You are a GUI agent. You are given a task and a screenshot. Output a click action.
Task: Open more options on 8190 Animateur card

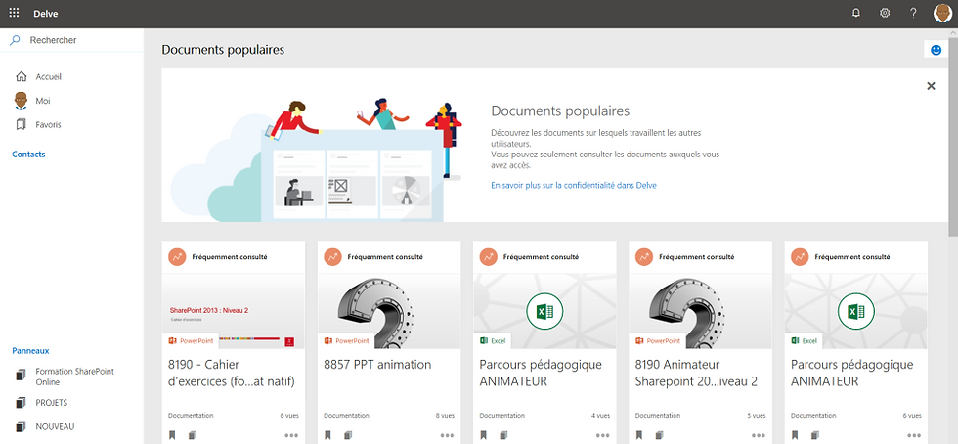(x=759, y=435)
